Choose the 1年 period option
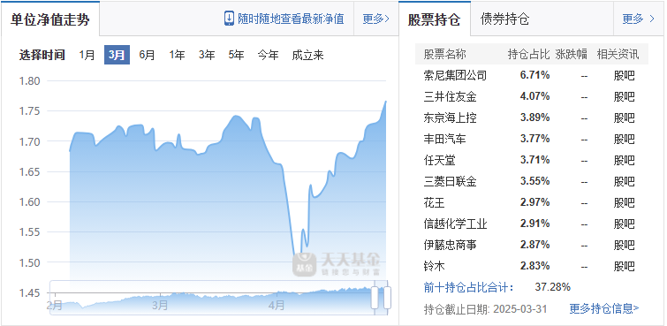667x326 pixels. pyautogui.click(x=177, y=55)
